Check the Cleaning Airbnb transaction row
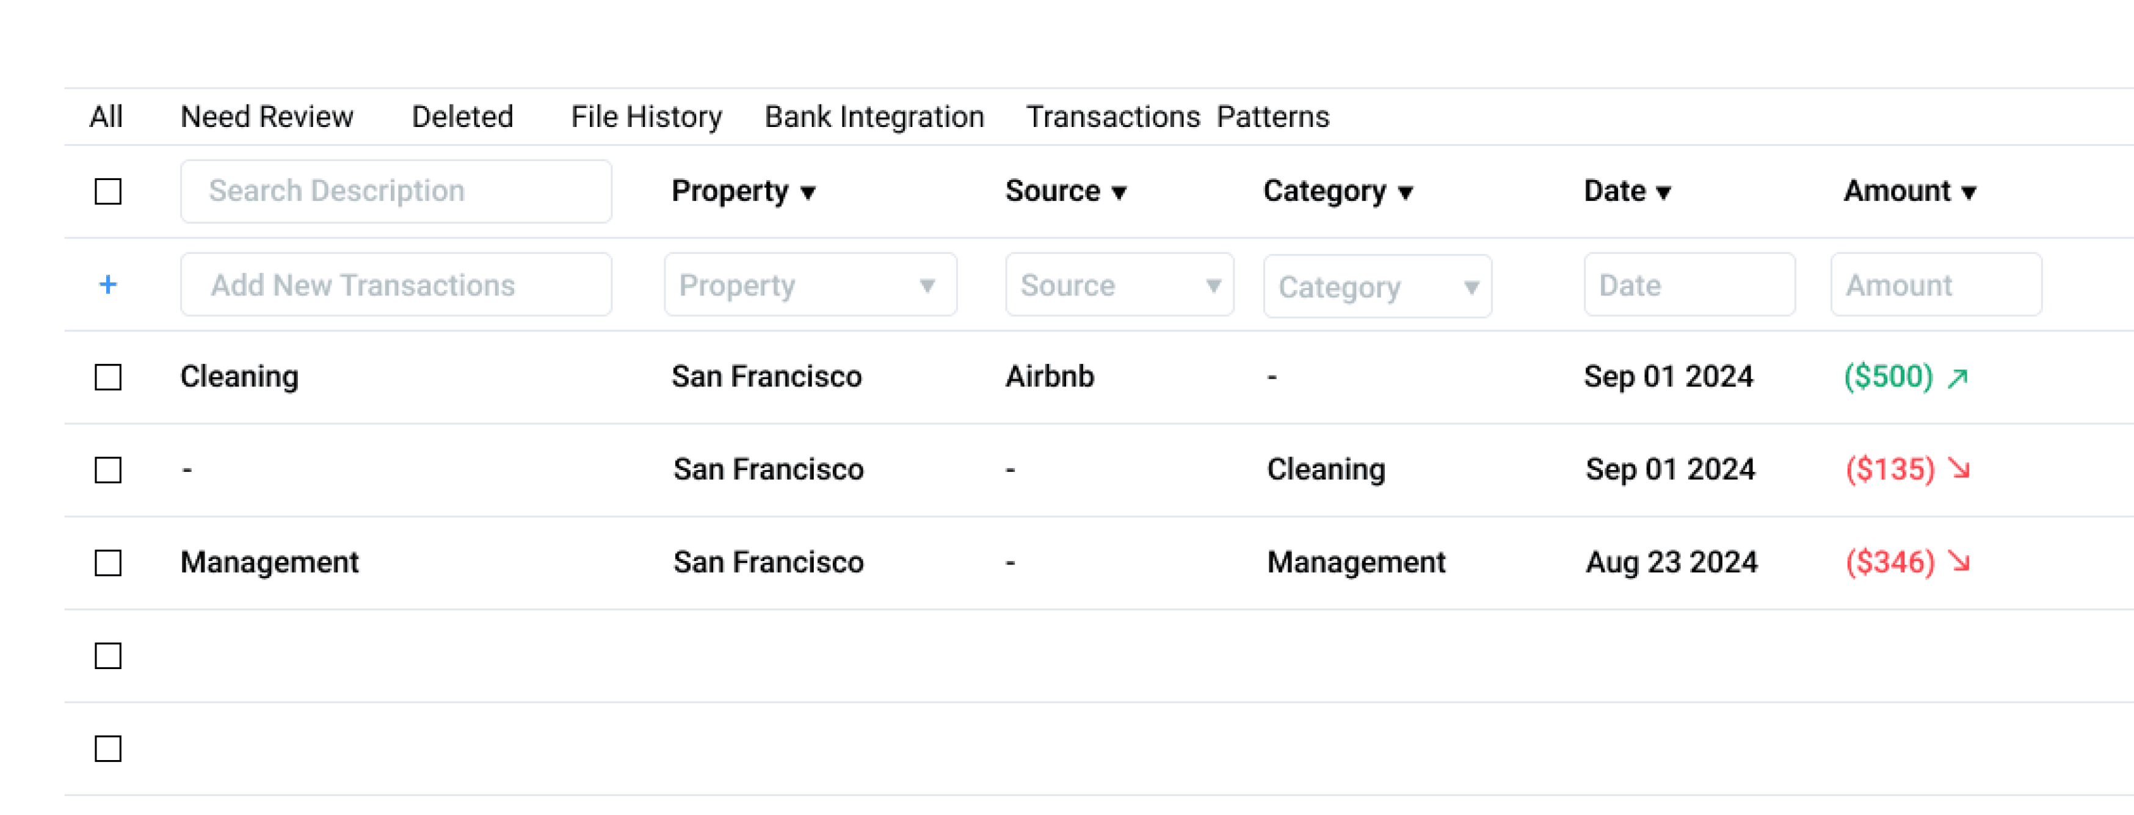The height and width of the screenshot is (815, 2134). (x=107, y=377)
